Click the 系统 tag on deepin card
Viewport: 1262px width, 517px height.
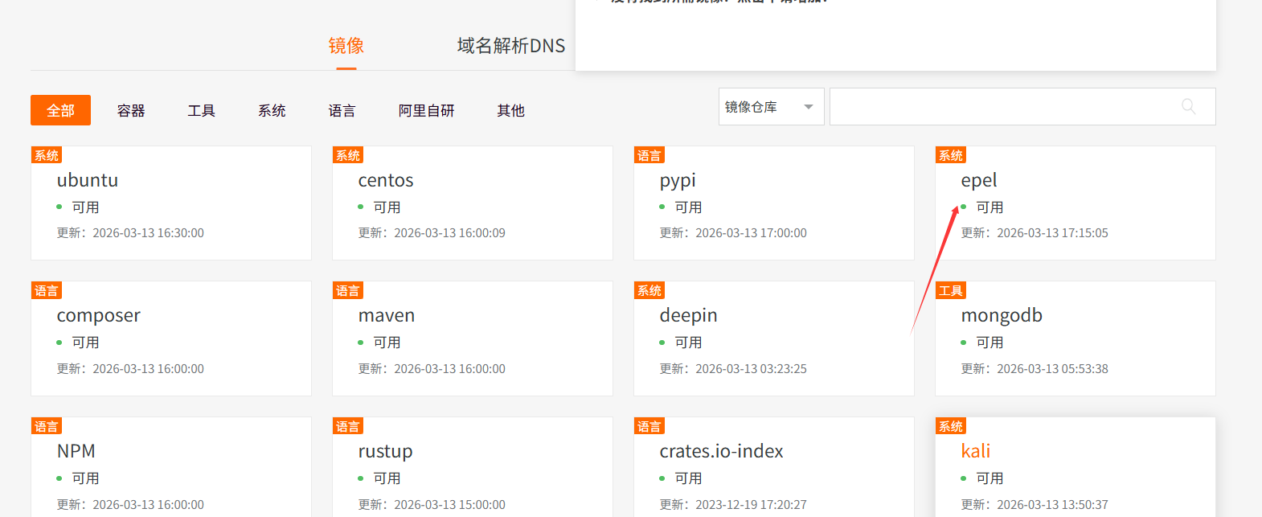[649, 290]
